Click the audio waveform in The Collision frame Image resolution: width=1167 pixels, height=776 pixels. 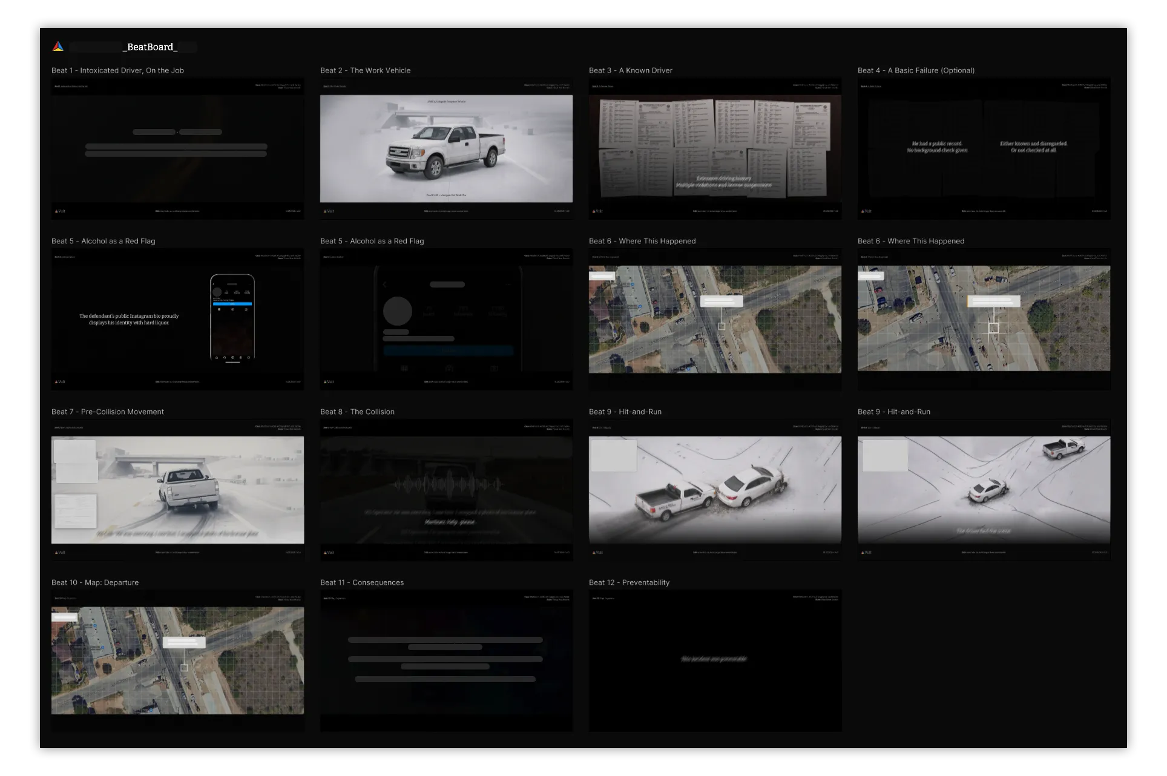(446, 484)
